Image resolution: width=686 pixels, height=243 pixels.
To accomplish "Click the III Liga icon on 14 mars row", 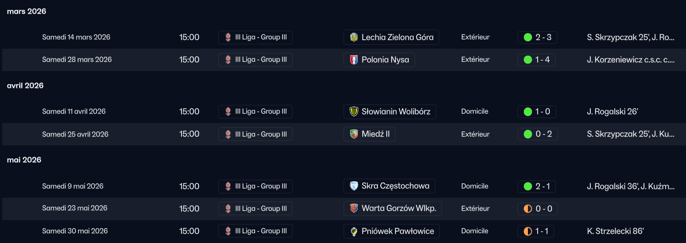I will tap(228, 37).
